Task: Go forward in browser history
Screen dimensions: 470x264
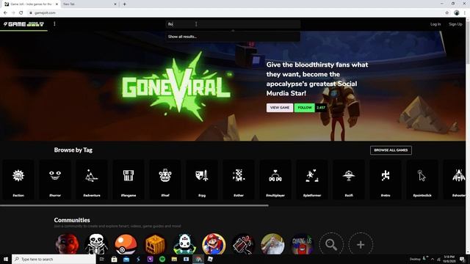Action: tap(13, 12)
